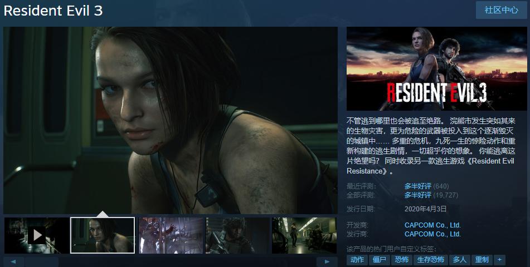Screen dimensions: 530x267
Task: Select the Nemesis monster screenshot thumbnail
Action: tap(171, 235)
